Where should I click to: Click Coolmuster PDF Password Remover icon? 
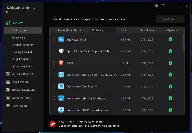coord(61,110)
